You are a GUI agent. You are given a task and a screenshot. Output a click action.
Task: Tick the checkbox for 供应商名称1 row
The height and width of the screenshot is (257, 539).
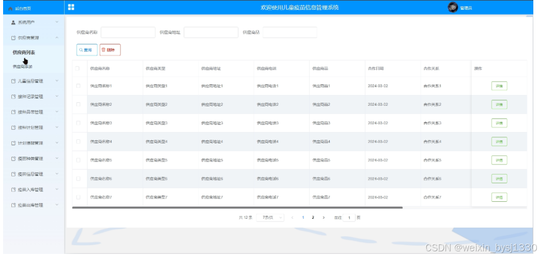[x=79, y=86]
